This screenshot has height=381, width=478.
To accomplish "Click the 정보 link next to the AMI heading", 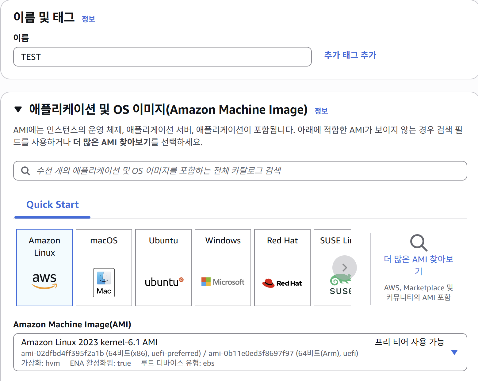I will 321,111.
